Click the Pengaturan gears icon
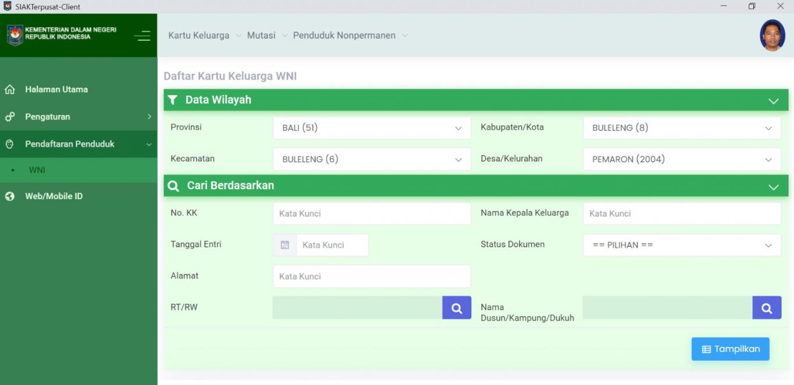The image size is (794, 385). click(x=10, y=117)
